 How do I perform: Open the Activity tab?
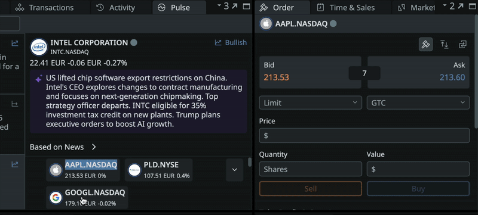pos(115,8)
